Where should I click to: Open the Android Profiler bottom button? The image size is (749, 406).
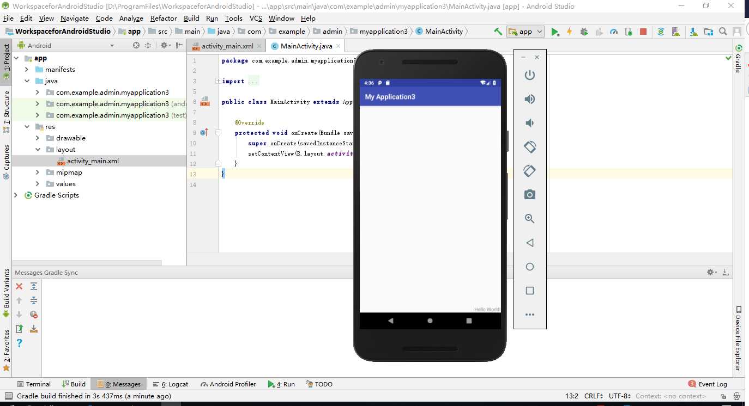click(x=228, y=384)
